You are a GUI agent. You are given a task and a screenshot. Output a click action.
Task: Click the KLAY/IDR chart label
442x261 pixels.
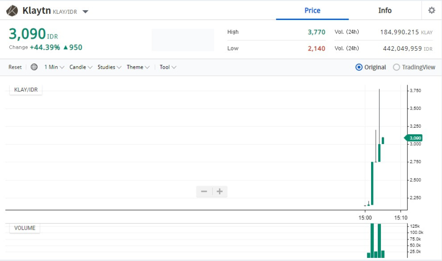point(25,90)
